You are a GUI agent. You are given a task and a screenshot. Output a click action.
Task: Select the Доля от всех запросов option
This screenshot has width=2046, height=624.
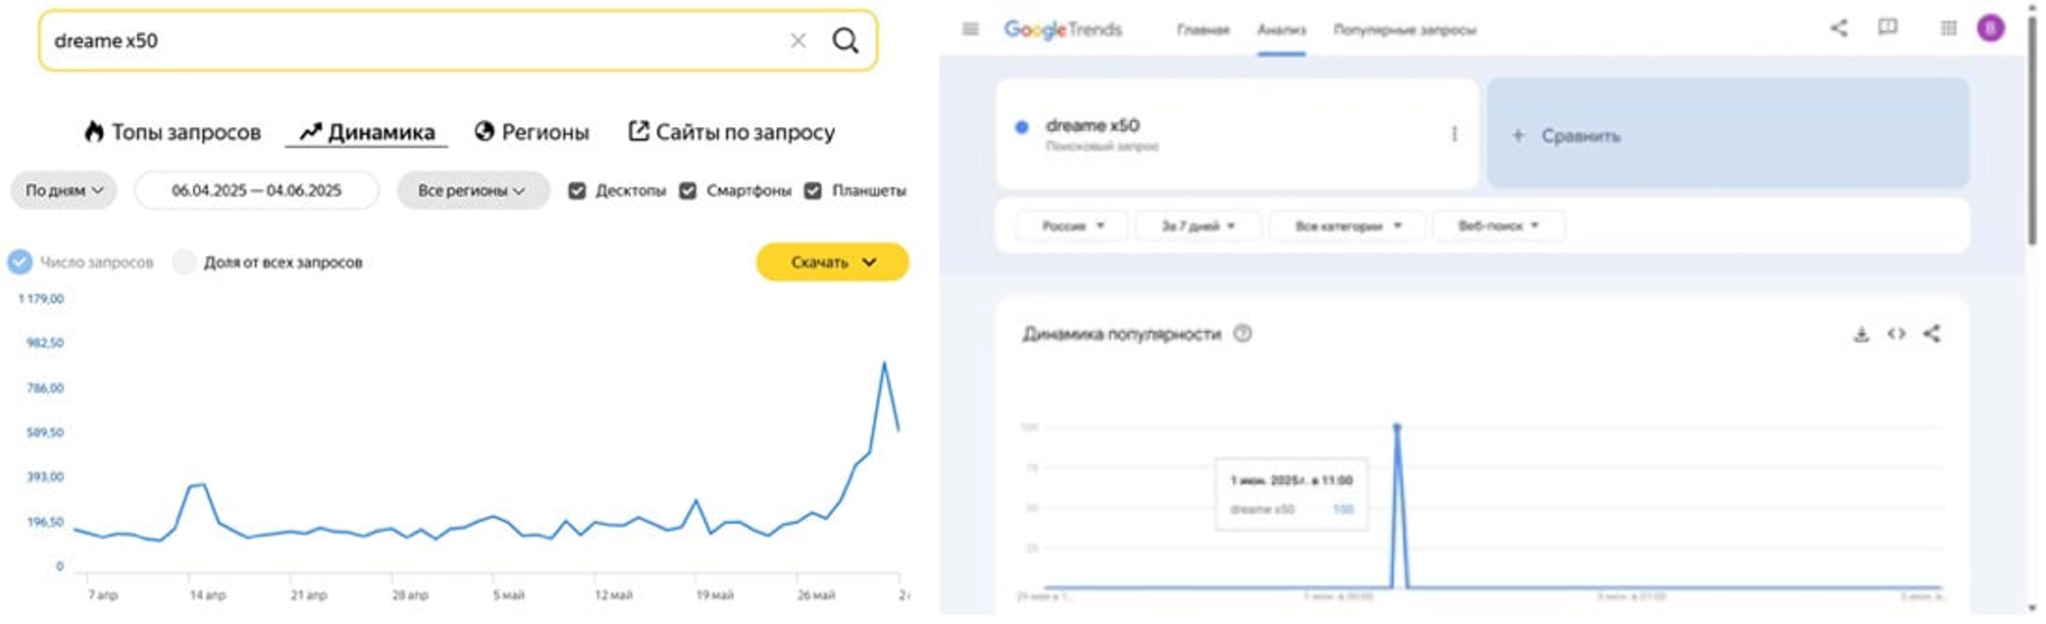click(185, 262)
